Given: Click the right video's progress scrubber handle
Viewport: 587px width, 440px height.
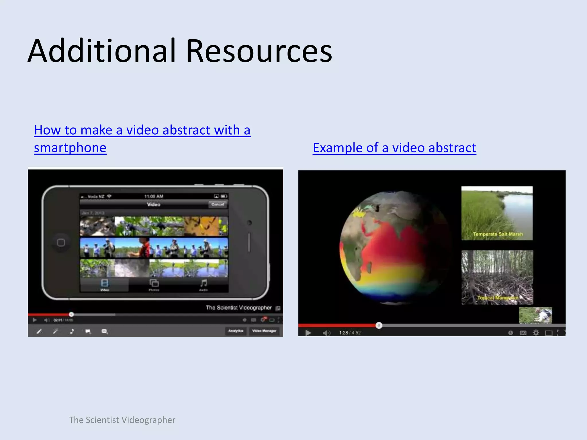Looking at the screenshot, I should 379,325.
